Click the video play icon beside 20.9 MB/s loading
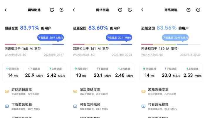This screenshot has height=118, width=205. coord(7,106)
